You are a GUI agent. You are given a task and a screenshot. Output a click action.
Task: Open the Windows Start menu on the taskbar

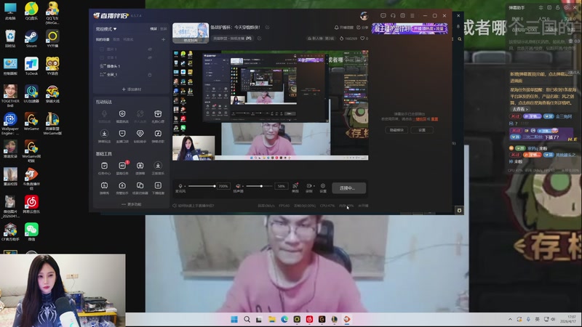tap(234, 319)
